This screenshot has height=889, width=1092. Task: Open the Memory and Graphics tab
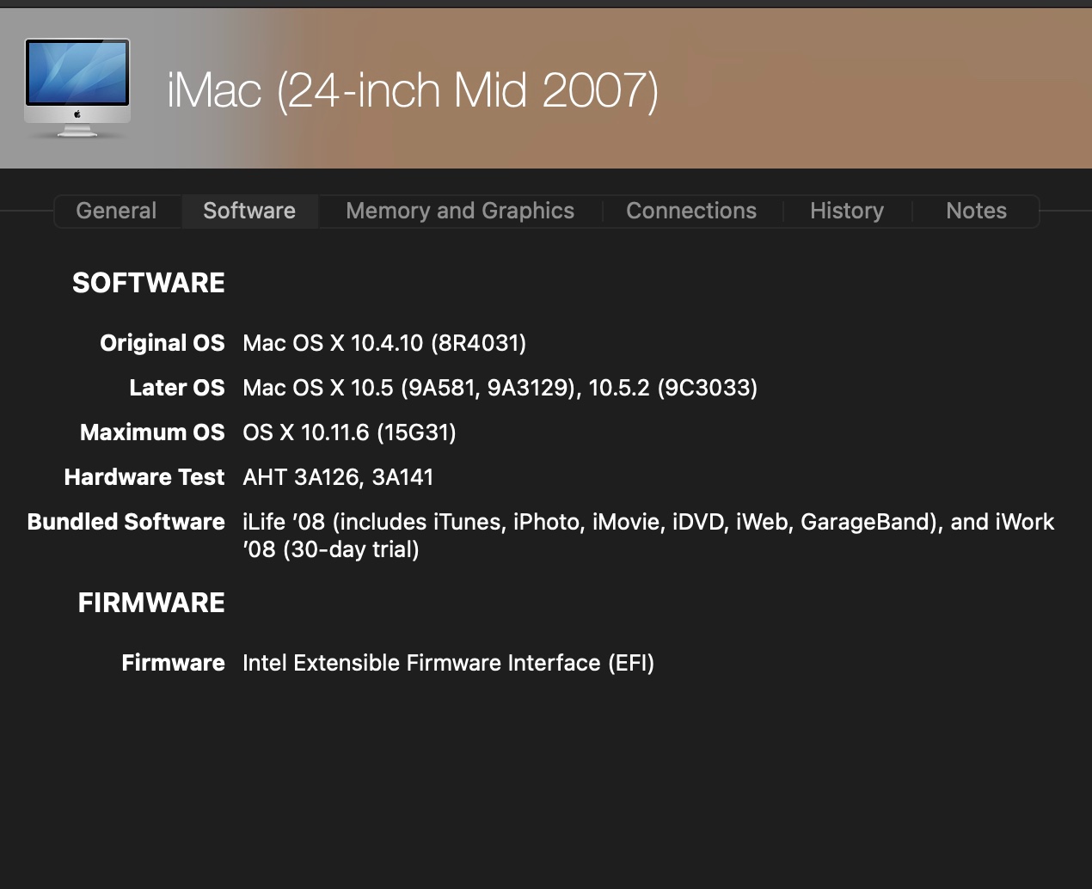(x=460, y=211)
